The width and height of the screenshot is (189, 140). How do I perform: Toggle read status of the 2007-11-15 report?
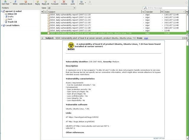[144, 20]
